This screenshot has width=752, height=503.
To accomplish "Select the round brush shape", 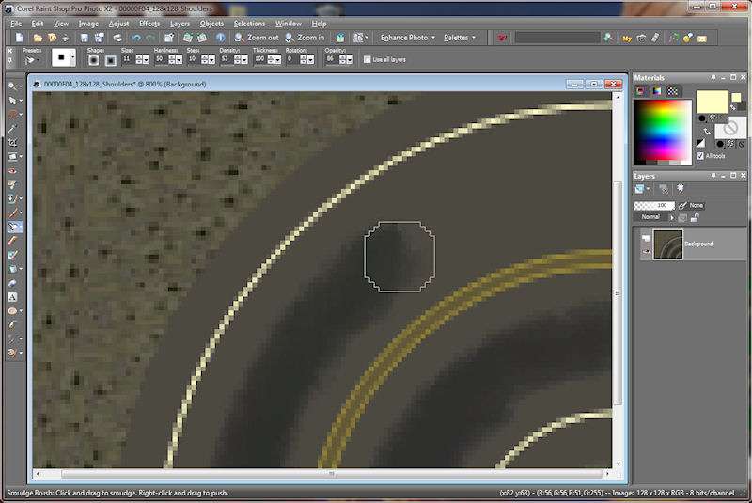I will pos(93,60).
